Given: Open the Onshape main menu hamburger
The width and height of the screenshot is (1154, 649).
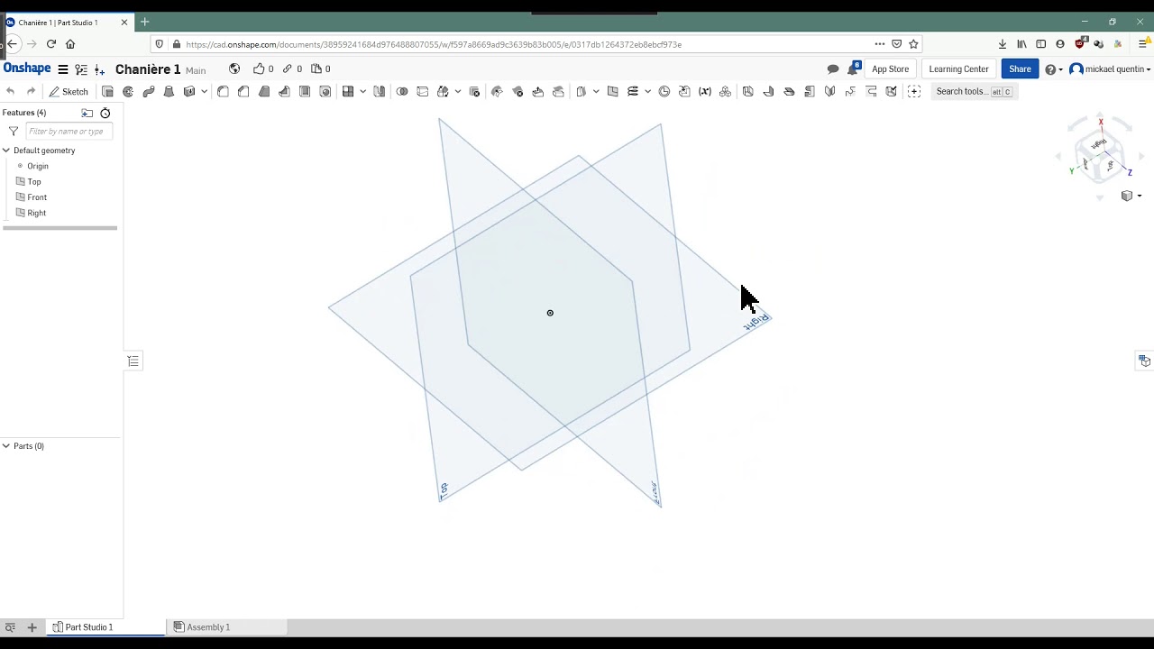Looking at the screenshot, I should pyautogui.click(x=63, y=69).
